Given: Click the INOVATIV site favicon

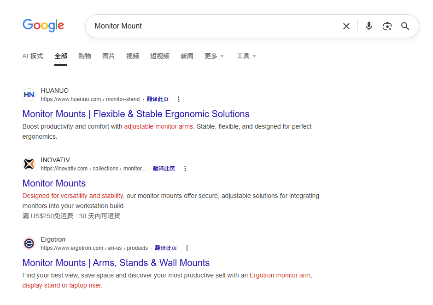Looking at the screenshot, I should click(29, 164).
